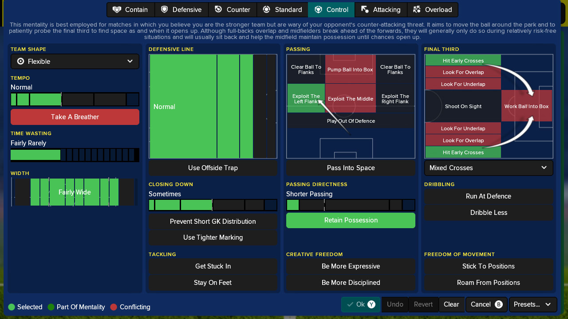Click the B gamepad icon on Cancel

coord(498,304)
